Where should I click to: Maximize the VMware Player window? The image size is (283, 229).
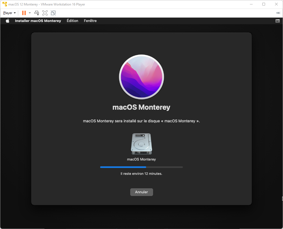[x=264, y=4]
